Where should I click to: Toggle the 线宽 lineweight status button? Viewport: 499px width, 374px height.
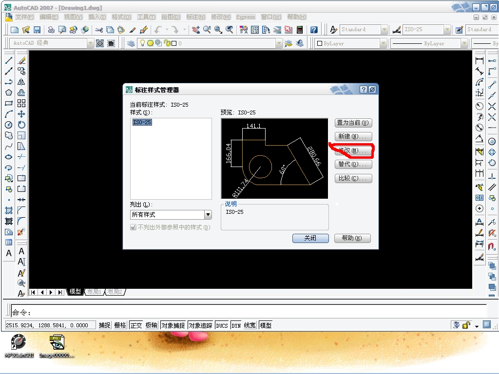250,325
